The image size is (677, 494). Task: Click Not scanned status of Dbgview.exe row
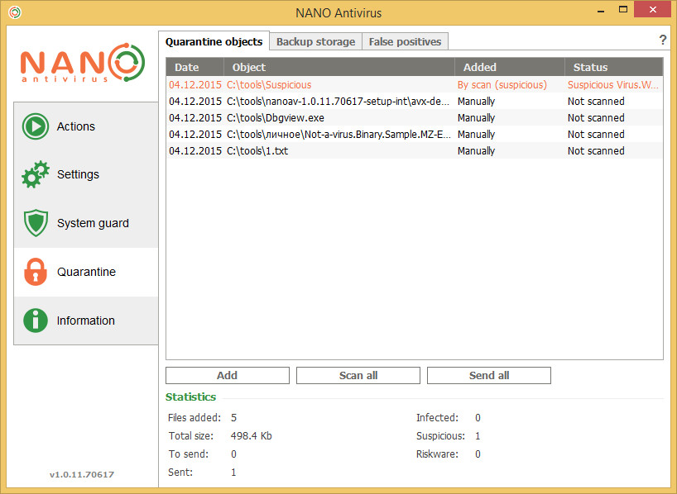tap(596, 117)
